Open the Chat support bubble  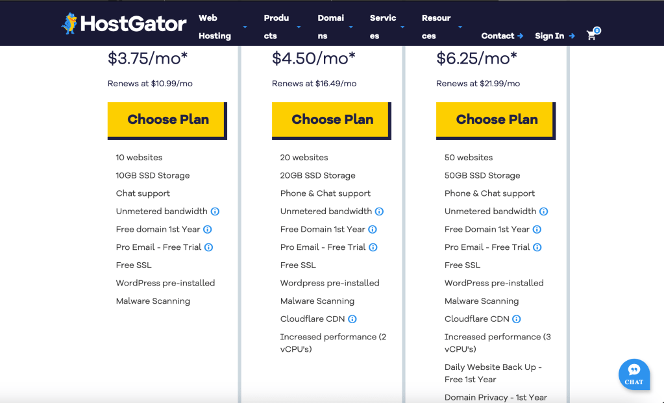[633, 374]
